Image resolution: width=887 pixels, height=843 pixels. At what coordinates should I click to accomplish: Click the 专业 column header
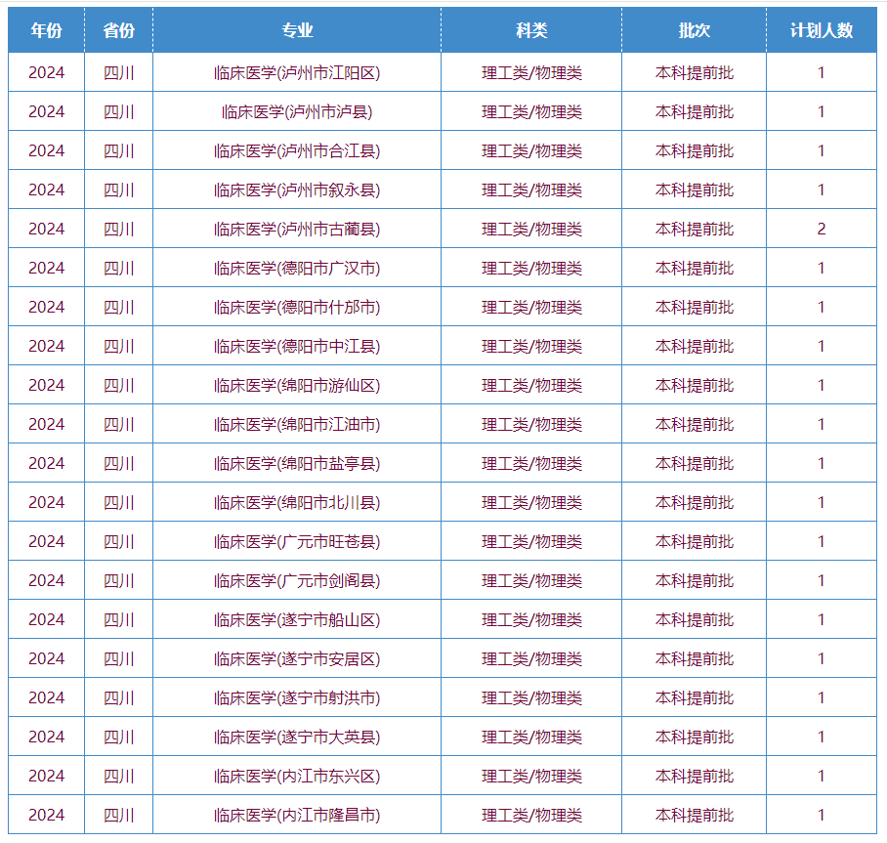(x=297, y=30)
